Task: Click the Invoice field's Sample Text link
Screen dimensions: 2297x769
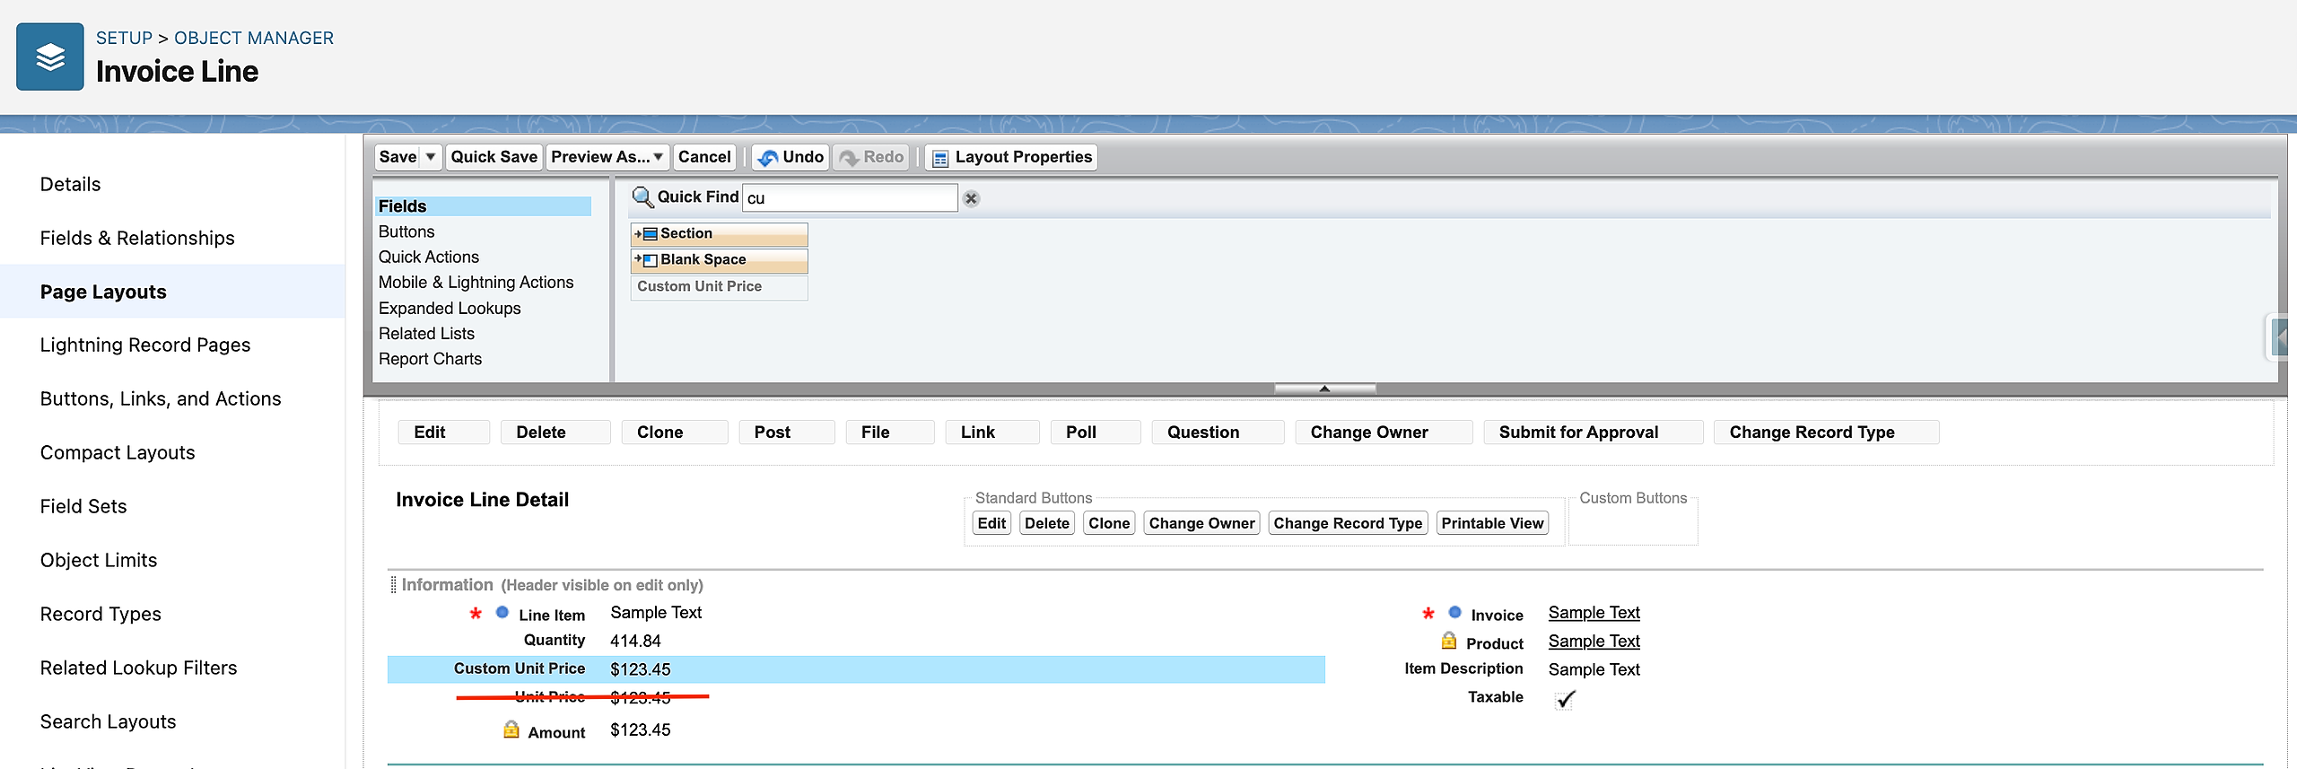Action: coord(1594,613)
